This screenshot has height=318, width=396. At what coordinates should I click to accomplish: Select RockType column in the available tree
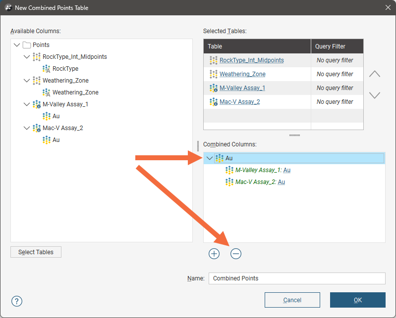tap(65, 69)
